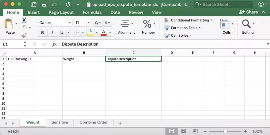This screenshot has height=135, width=270.
Task: Click the Increase Font Size icon
Action: [97, 23]
